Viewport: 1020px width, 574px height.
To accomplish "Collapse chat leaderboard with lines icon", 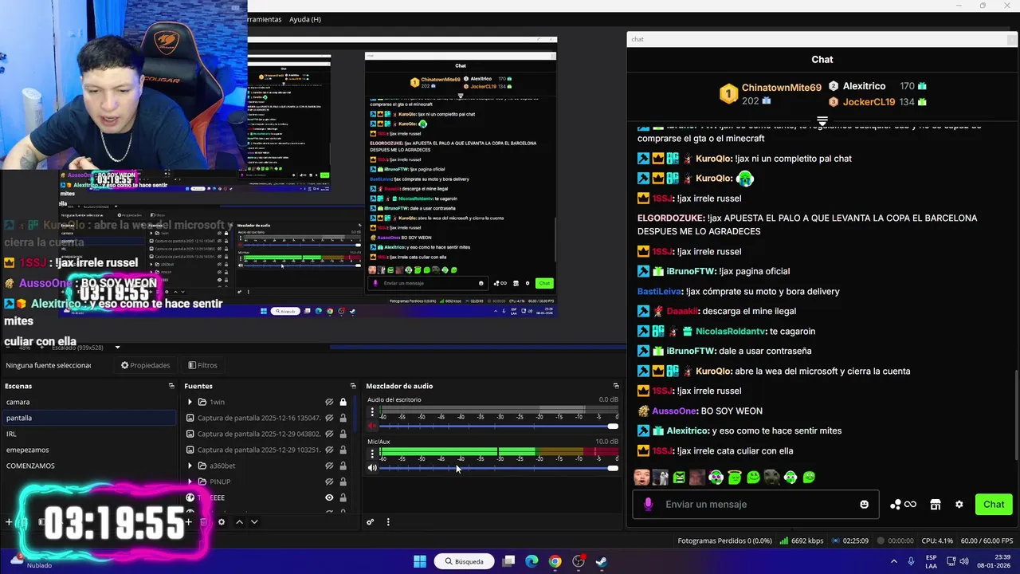I will (x=822, y=120).
